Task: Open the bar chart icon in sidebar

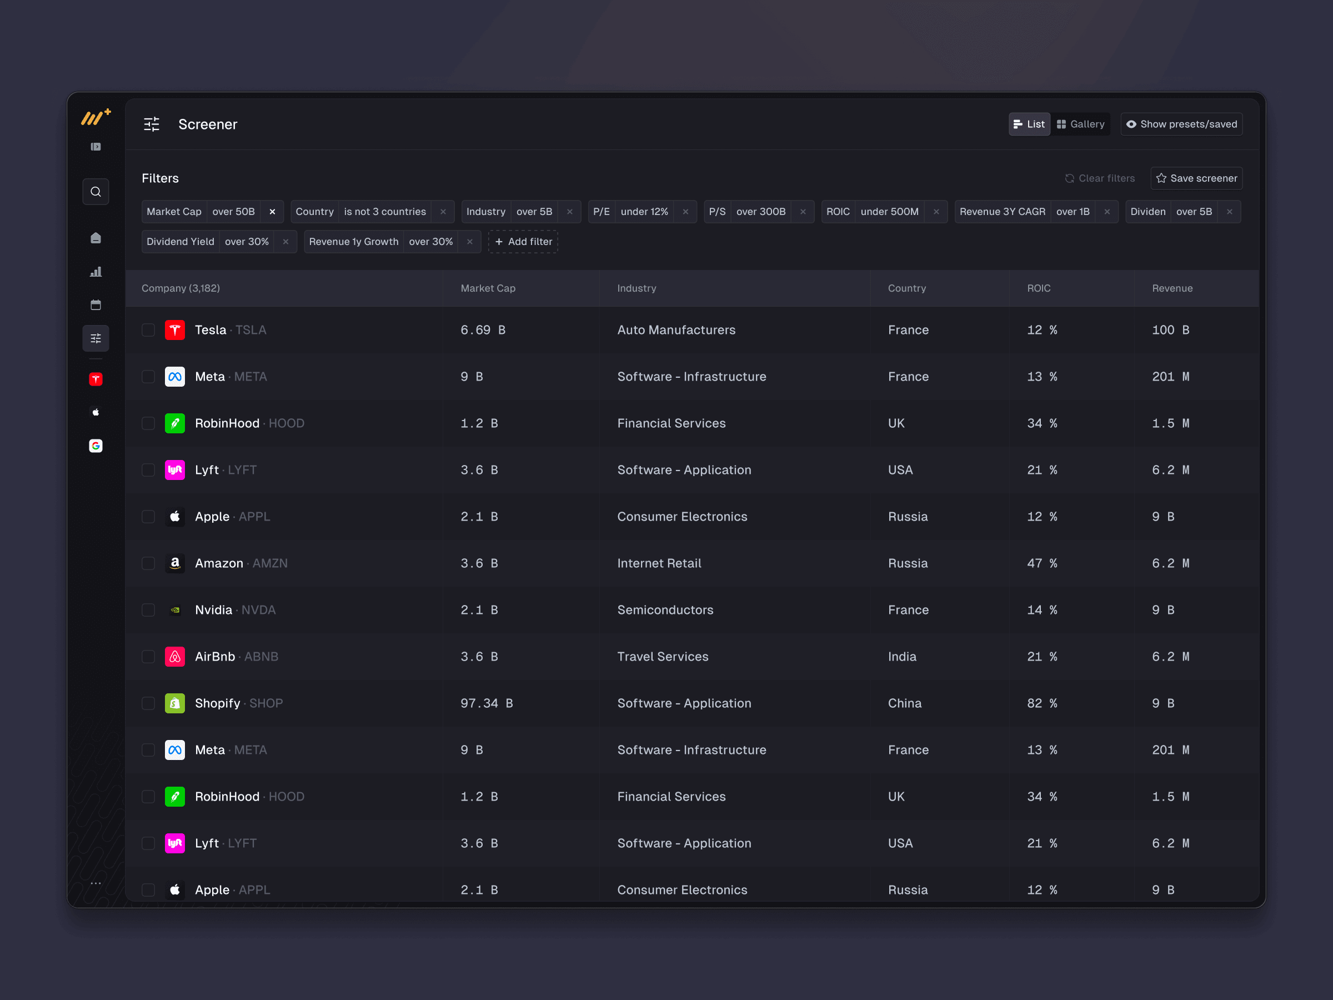Action: click(95, 272)
